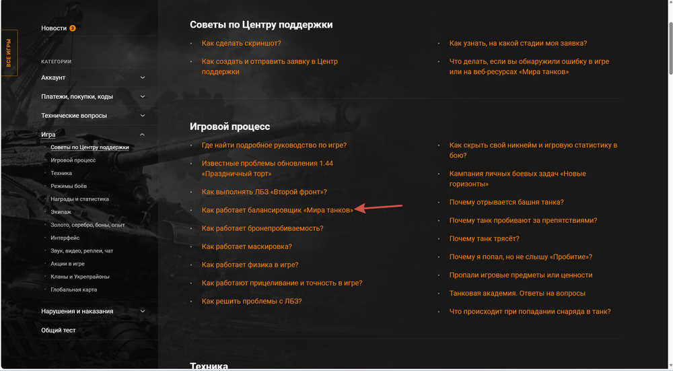This screenshot has width=673, height=371.
Task: Open Экипаж subcategory
Action: coord(61,211)
